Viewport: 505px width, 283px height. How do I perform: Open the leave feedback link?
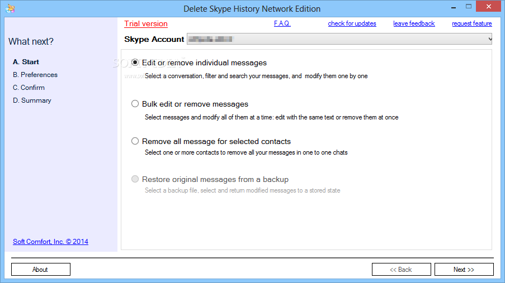point(414,23)
